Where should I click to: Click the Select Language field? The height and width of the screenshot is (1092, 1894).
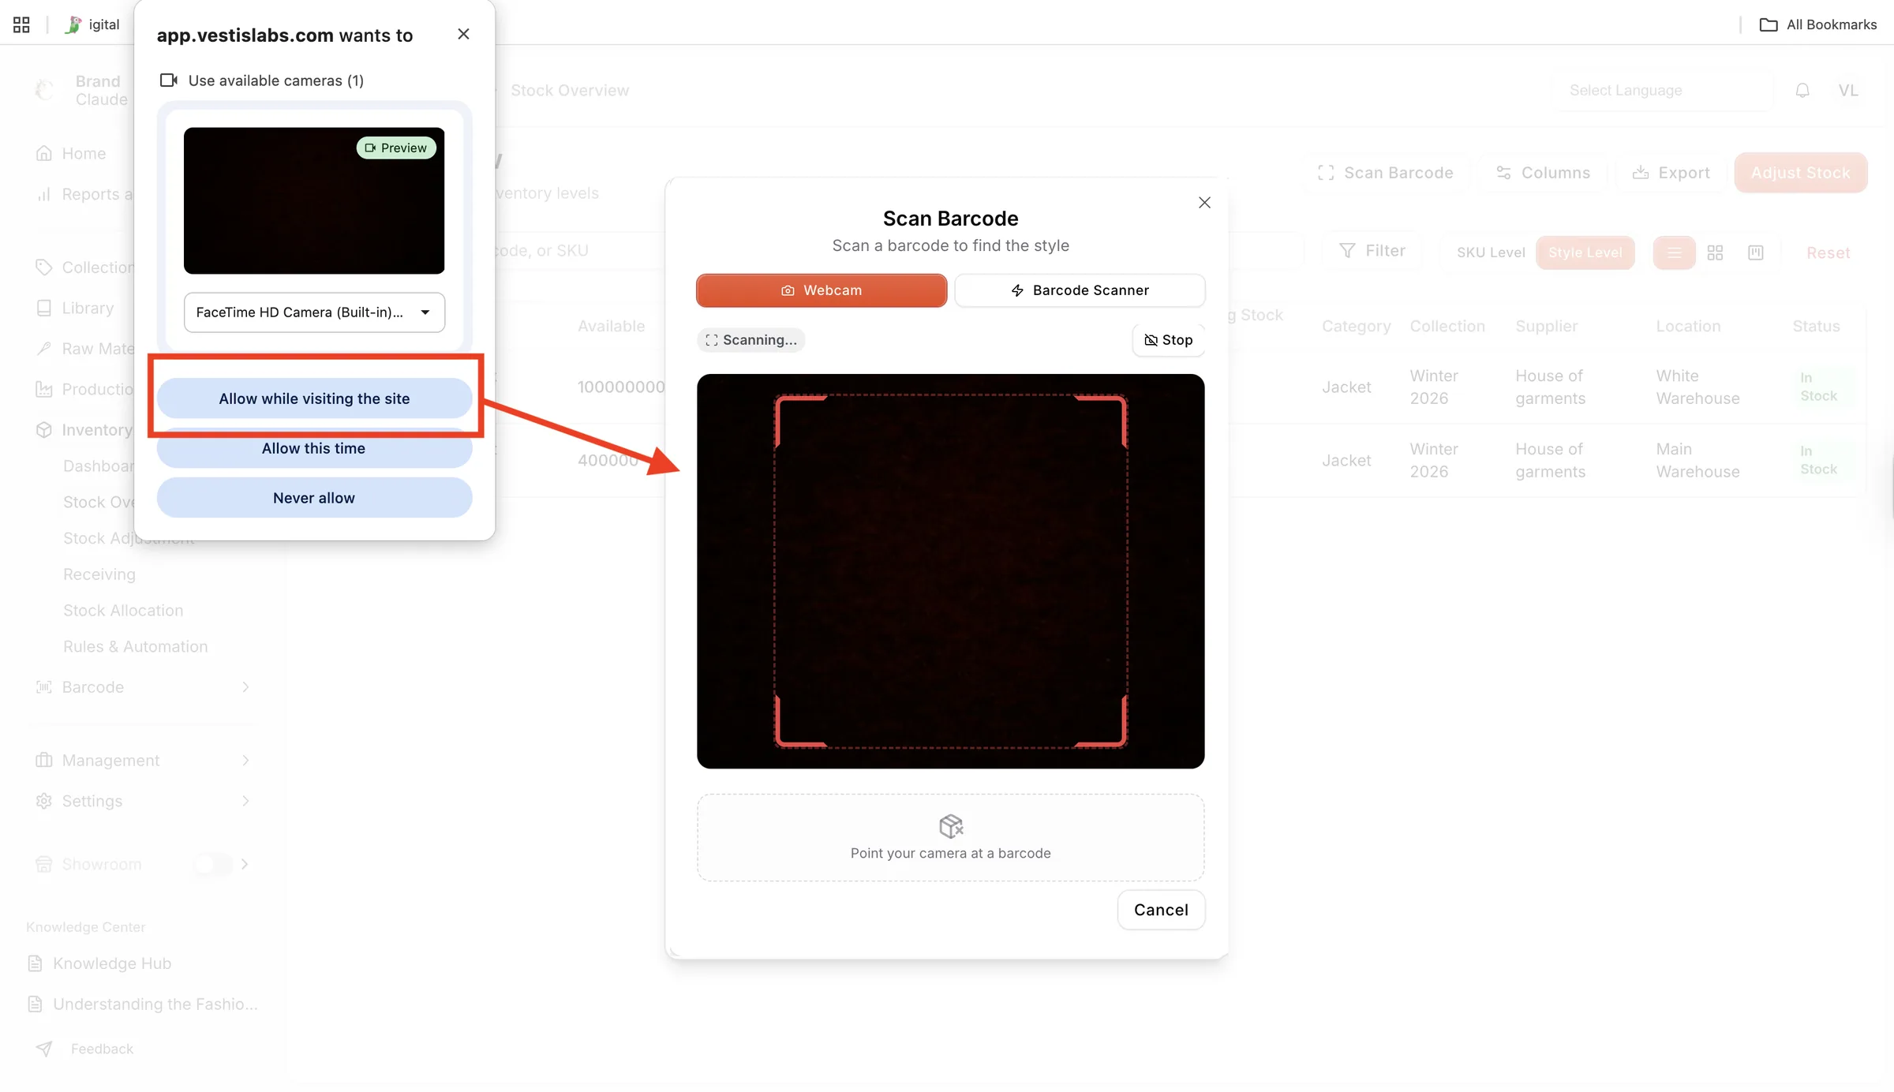point(1665,91)
